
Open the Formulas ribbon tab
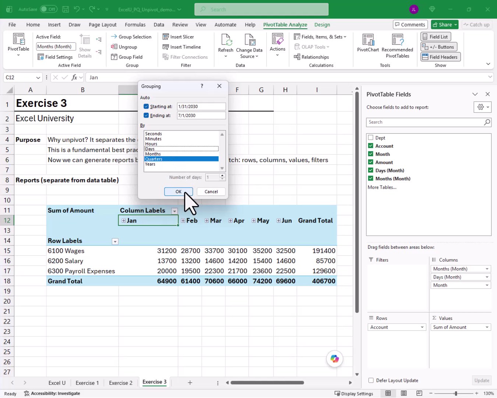click(x=135, y=25)
